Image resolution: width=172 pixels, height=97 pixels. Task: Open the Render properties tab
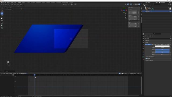(143, 39)
